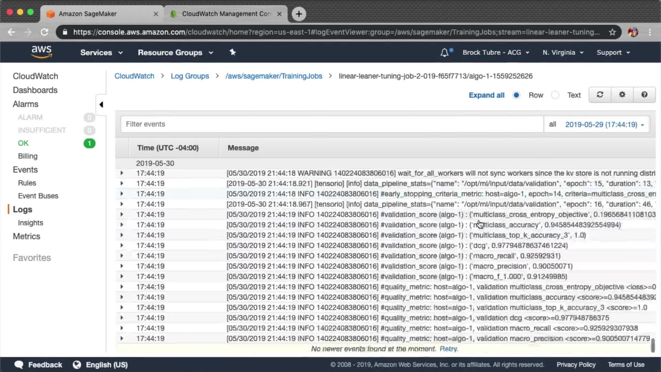Viewport: 661px width, 372px height.
Task: Go to Log Groups breadcrumb link
Action: coord(190,76)
